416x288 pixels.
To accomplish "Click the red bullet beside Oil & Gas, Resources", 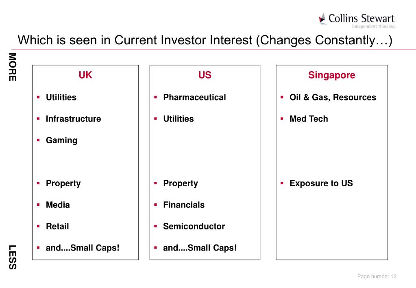I will 282,97.
